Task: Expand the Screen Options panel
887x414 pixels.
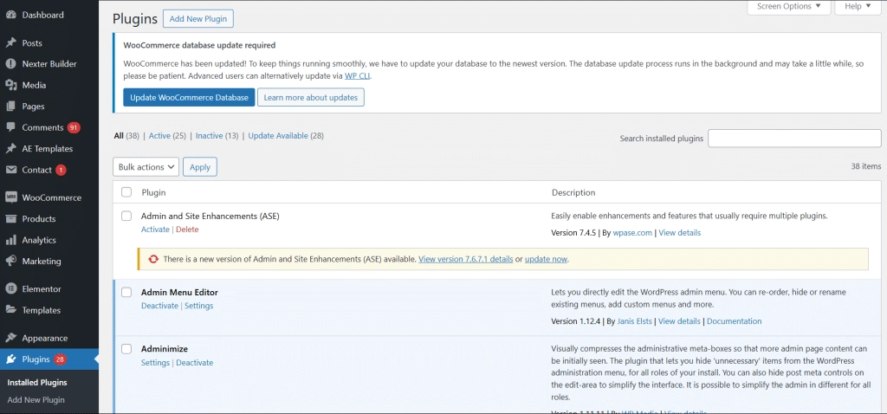Action: coord(788,7)
